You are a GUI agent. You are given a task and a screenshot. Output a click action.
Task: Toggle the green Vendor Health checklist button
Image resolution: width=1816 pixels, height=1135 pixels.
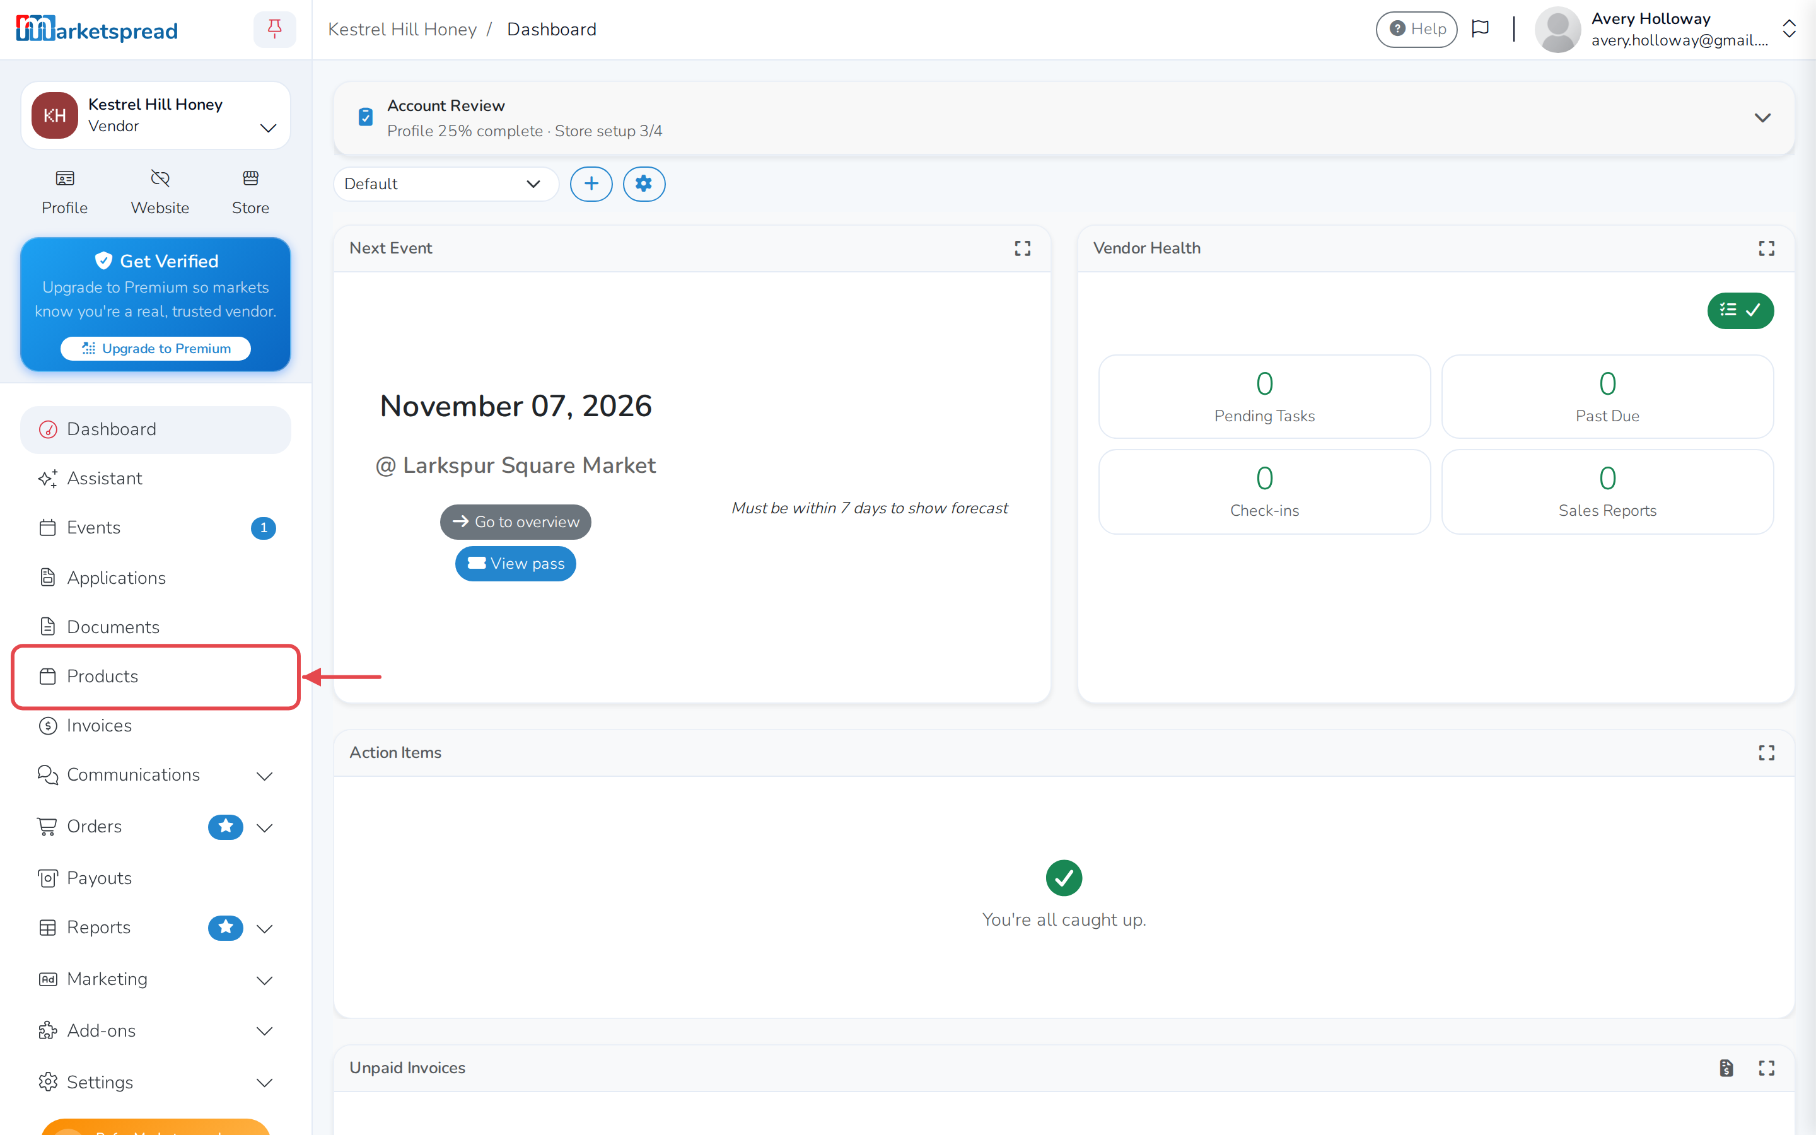1740,310
